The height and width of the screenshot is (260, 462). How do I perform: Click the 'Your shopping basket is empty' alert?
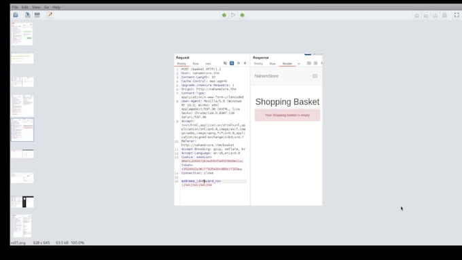coord(287,115)
